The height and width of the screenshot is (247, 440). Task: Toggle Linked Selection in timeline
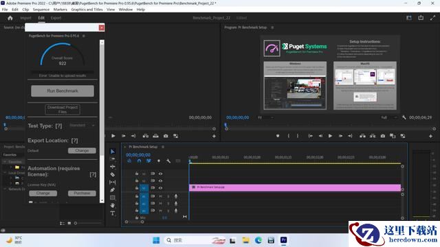[148, 161]
